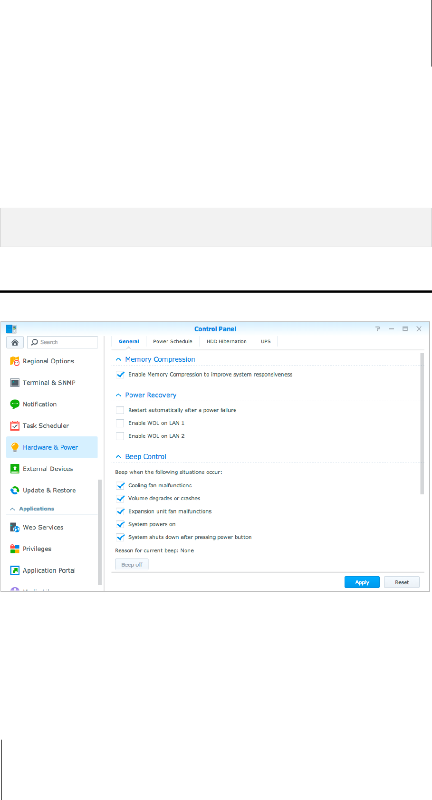
Task: Enable Restart automatically after a power failure
Action: point(120,410)
